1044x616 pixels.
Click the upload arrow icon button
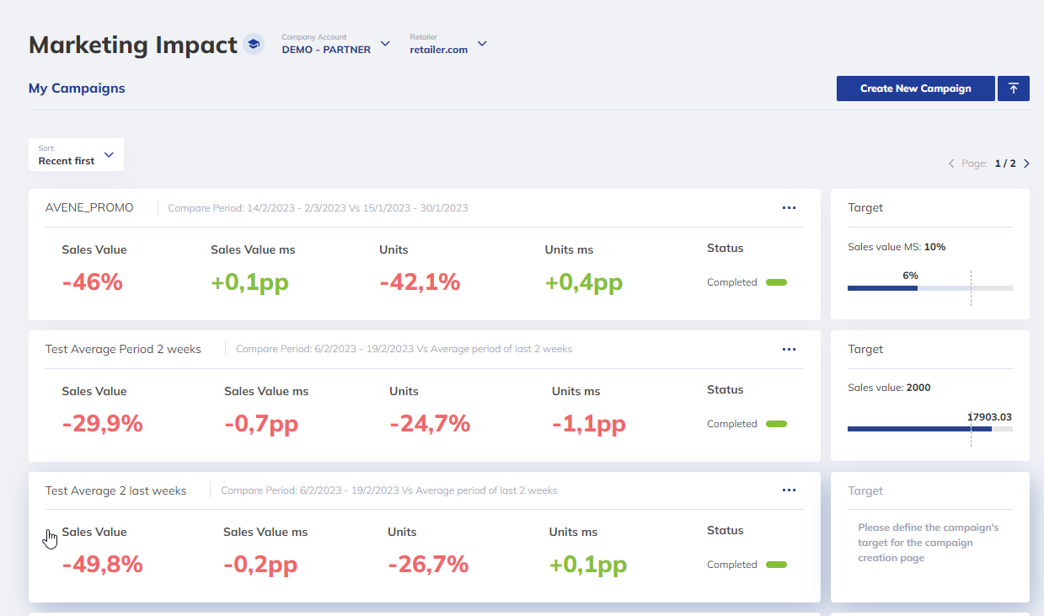click(x=1013, y=88)
